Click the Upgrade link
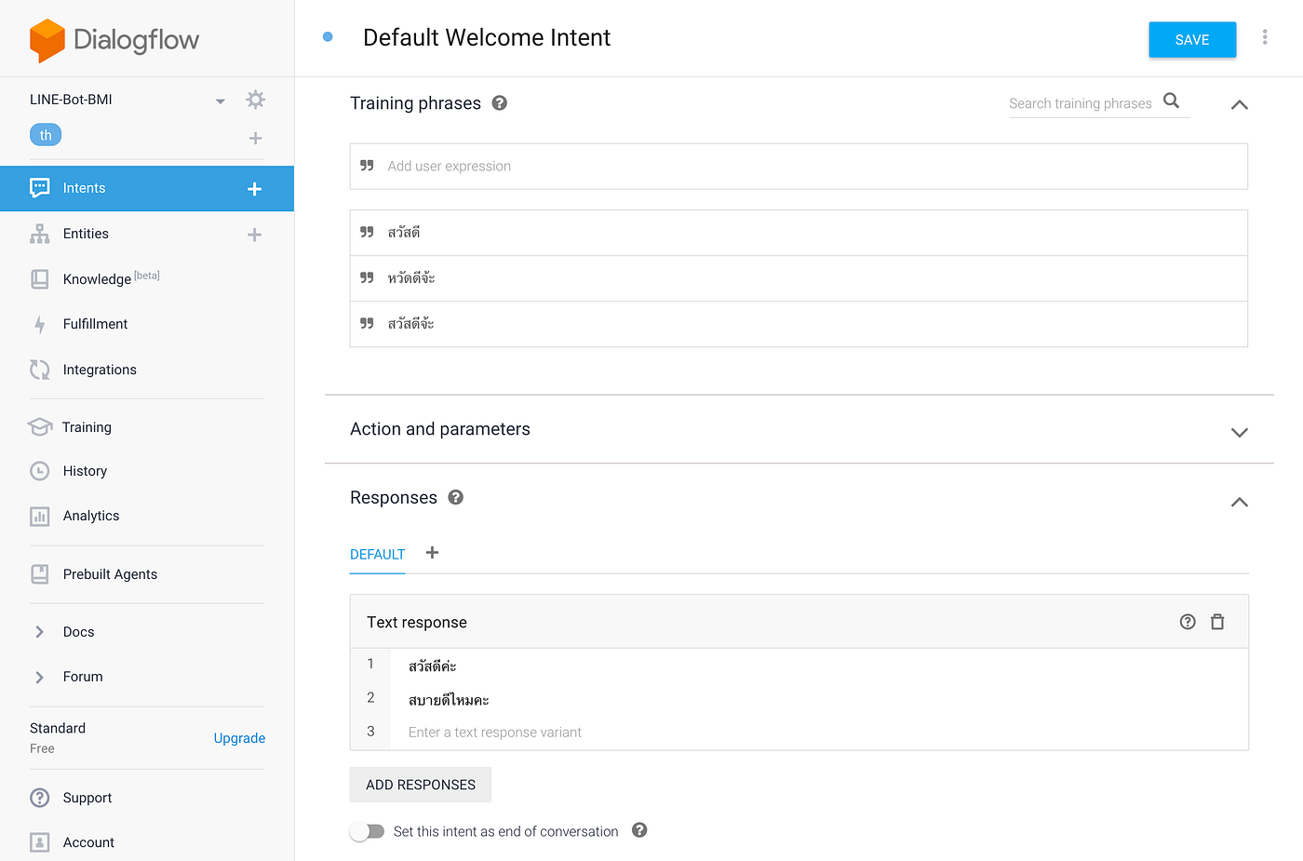 [x=239, y=738]
